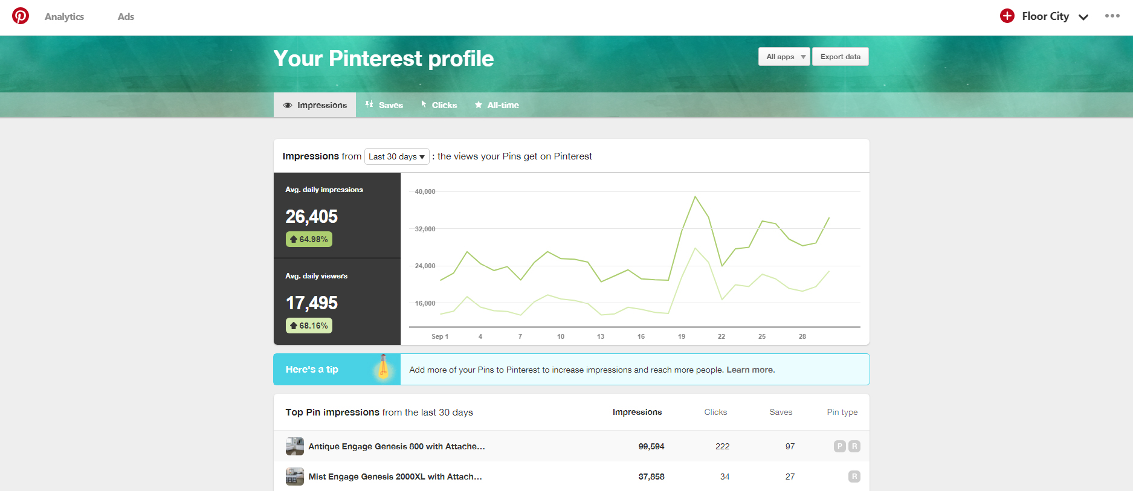Open the Mist Engage Genesis 2000XL pin title
This screenshot has width=1133, height=491.
(395, 477)
